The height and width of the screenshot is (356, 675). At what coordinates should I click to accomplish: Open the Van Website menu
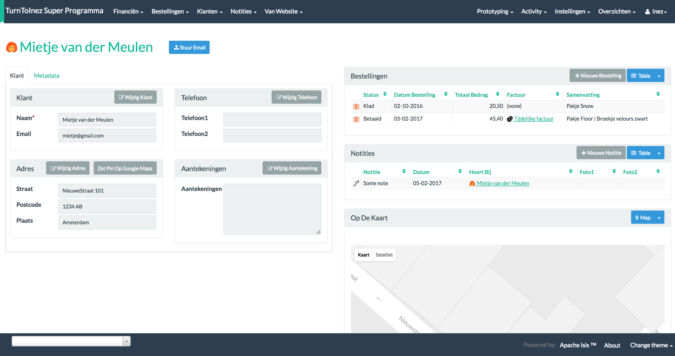[283, 11]
